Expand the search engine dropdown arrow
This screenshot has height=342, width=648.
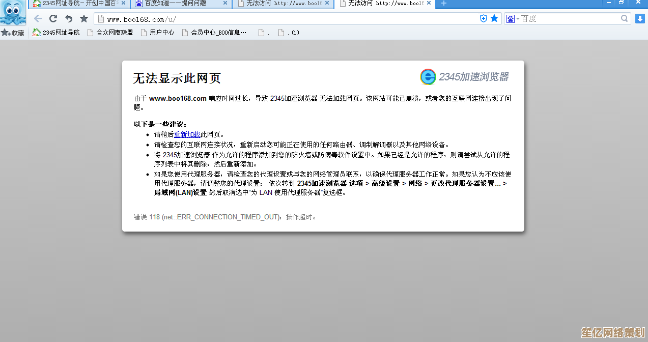(518, 19)
